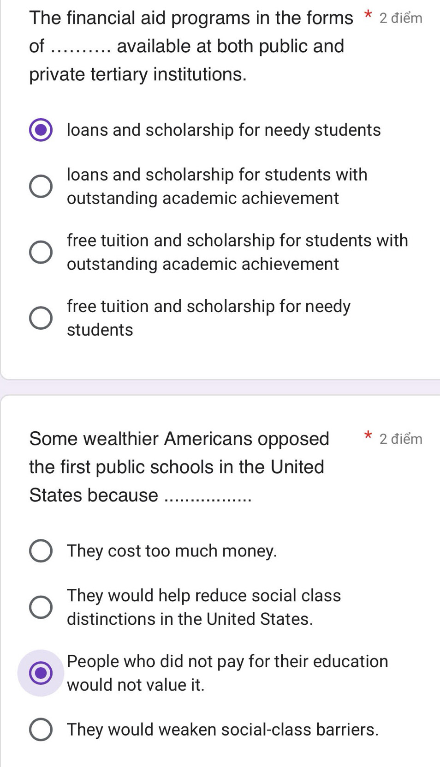Screen dimensions: 440x767
Task: Click the selected radio circle beside 'People who did not pay'
Action: (41, 673)
